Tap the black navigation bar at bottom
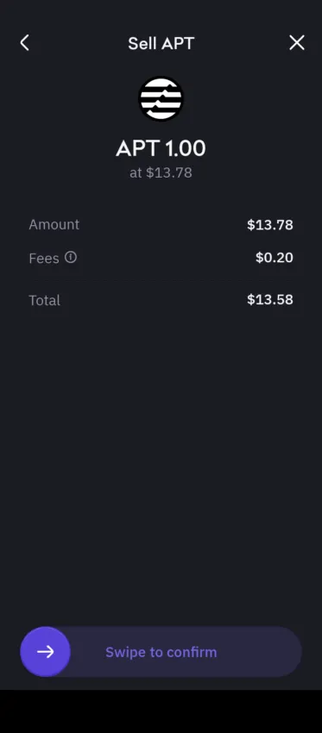Image resolution: width=322 pixels, height=733 pixels. 161,711
